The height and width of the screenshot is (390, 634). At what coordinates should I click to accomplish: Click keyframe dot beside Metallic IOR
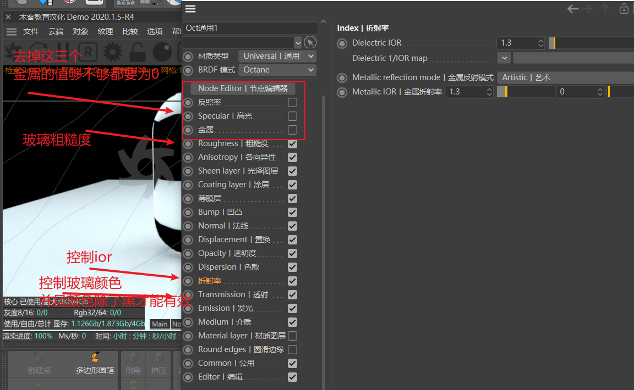point(342,92)
